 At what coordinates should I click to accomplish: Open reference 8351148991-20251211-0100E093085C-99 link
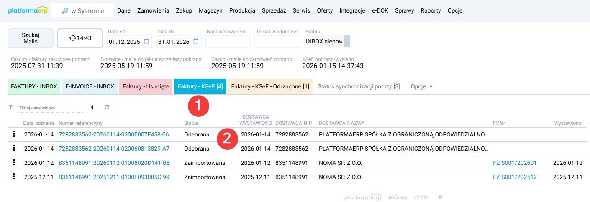114,177
